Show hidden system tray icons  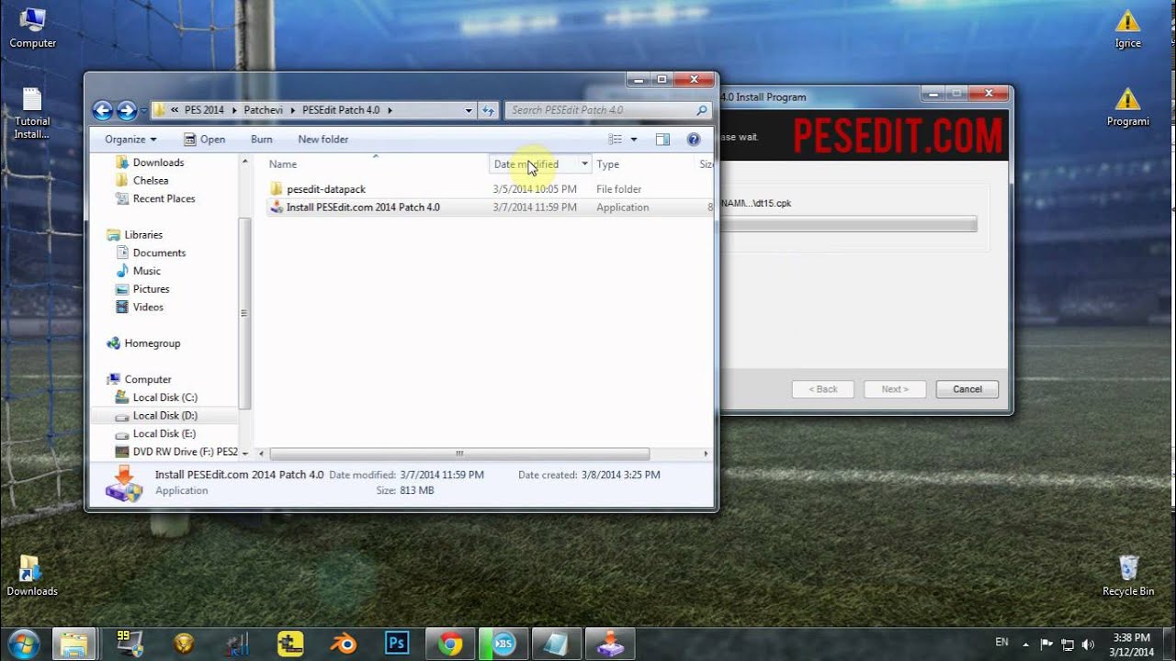click(x=1025, y=644)
